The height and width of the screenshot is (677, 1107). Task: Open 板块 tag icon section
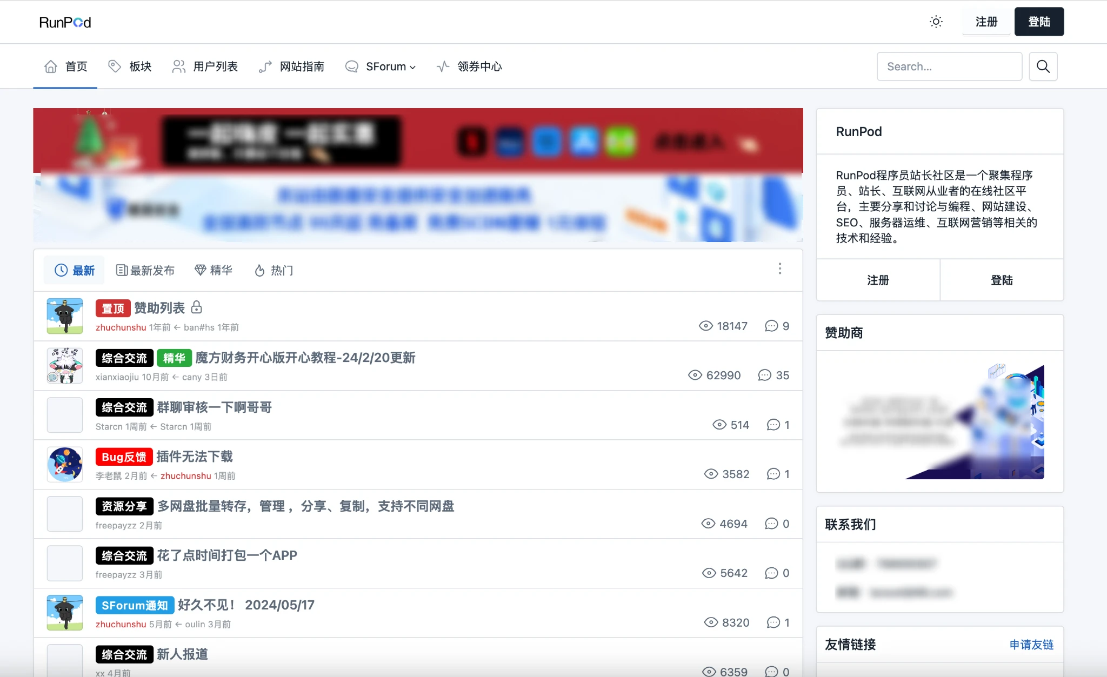(x=115, y=66)
